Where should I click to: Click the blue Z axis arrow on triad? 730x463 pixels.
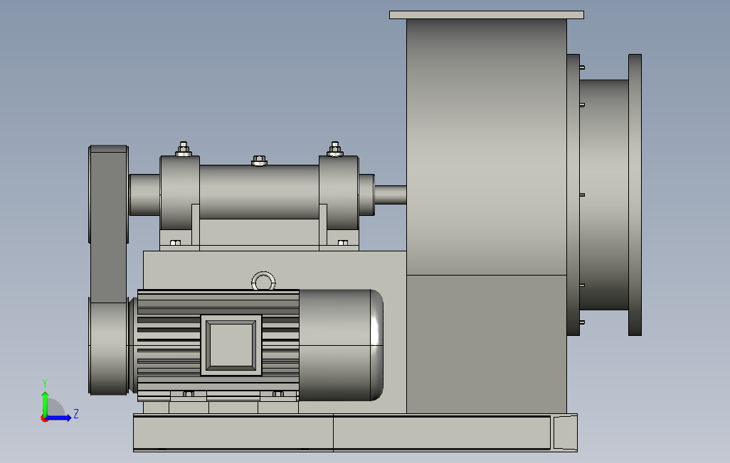pos(58,418)
